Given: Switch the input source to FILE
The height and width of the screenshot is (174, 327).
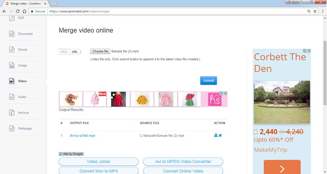Looking at the screenshot, I should pyautogui.click(x=64, y=52).
